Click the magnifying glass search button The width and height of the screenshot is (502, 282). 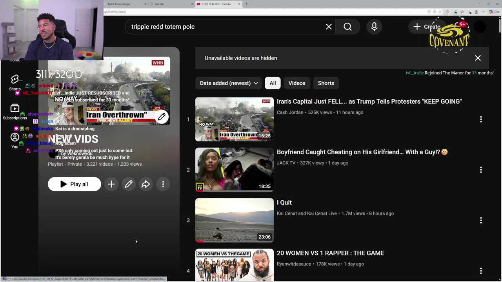point(347,27)
